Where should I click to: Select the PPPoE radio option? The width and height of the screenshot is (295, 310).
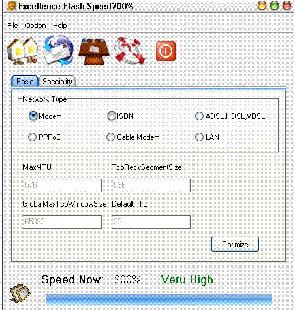click(x=44, y=137)
